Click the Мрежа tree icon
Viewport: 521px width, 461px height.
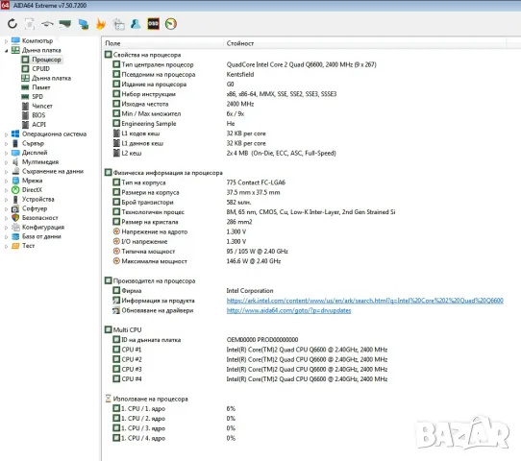[15, 181]
